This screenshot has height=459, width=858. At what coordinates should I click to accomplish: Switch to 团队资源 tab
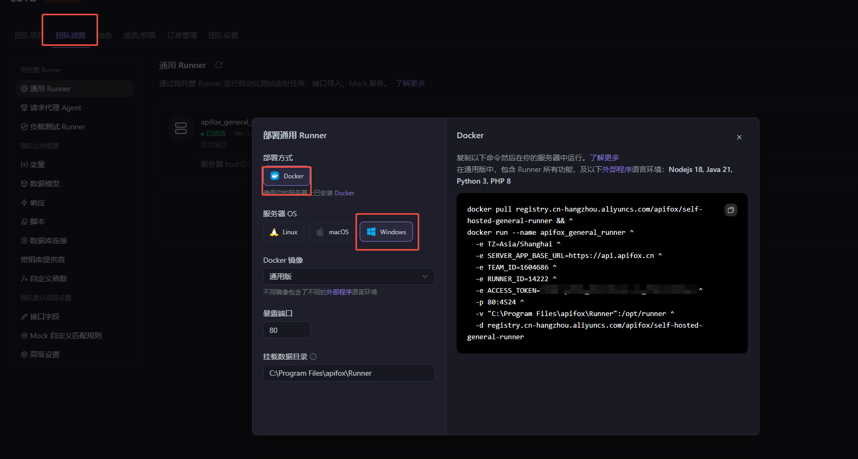tap(71, 35)
